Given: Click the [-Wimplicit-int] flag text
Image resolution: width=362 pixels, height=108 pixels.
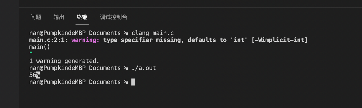Looking at the screenshot, I should (279, 40).
